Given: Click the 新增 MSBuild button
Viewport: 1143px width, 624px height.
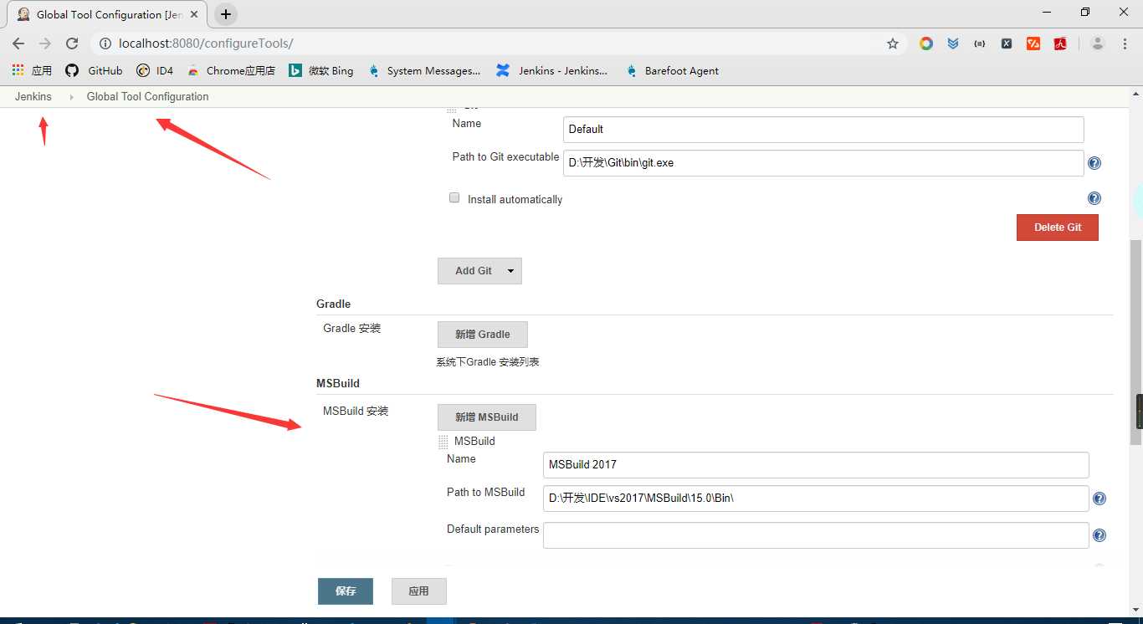Looking at the screenshot, I should (x=487, y=417).
